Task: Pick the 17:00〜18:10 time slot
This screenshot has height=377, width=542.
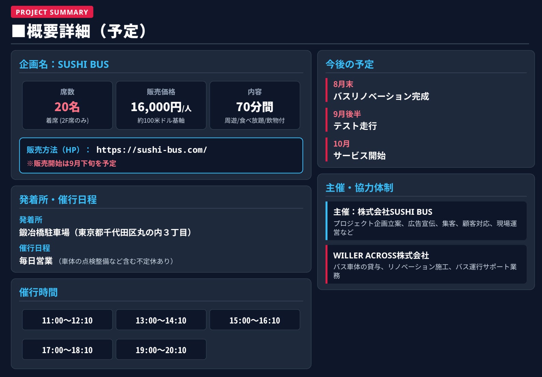Action: coord(67,349)
